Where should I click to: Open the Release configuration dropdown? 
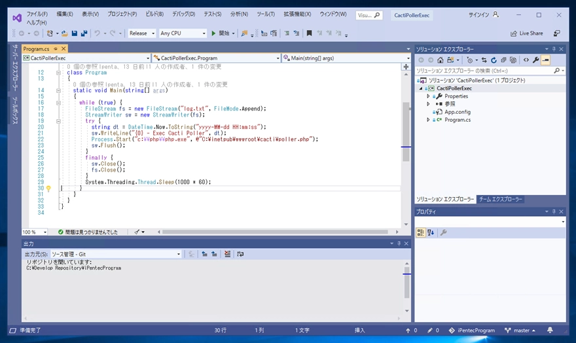tap(142, 33)
